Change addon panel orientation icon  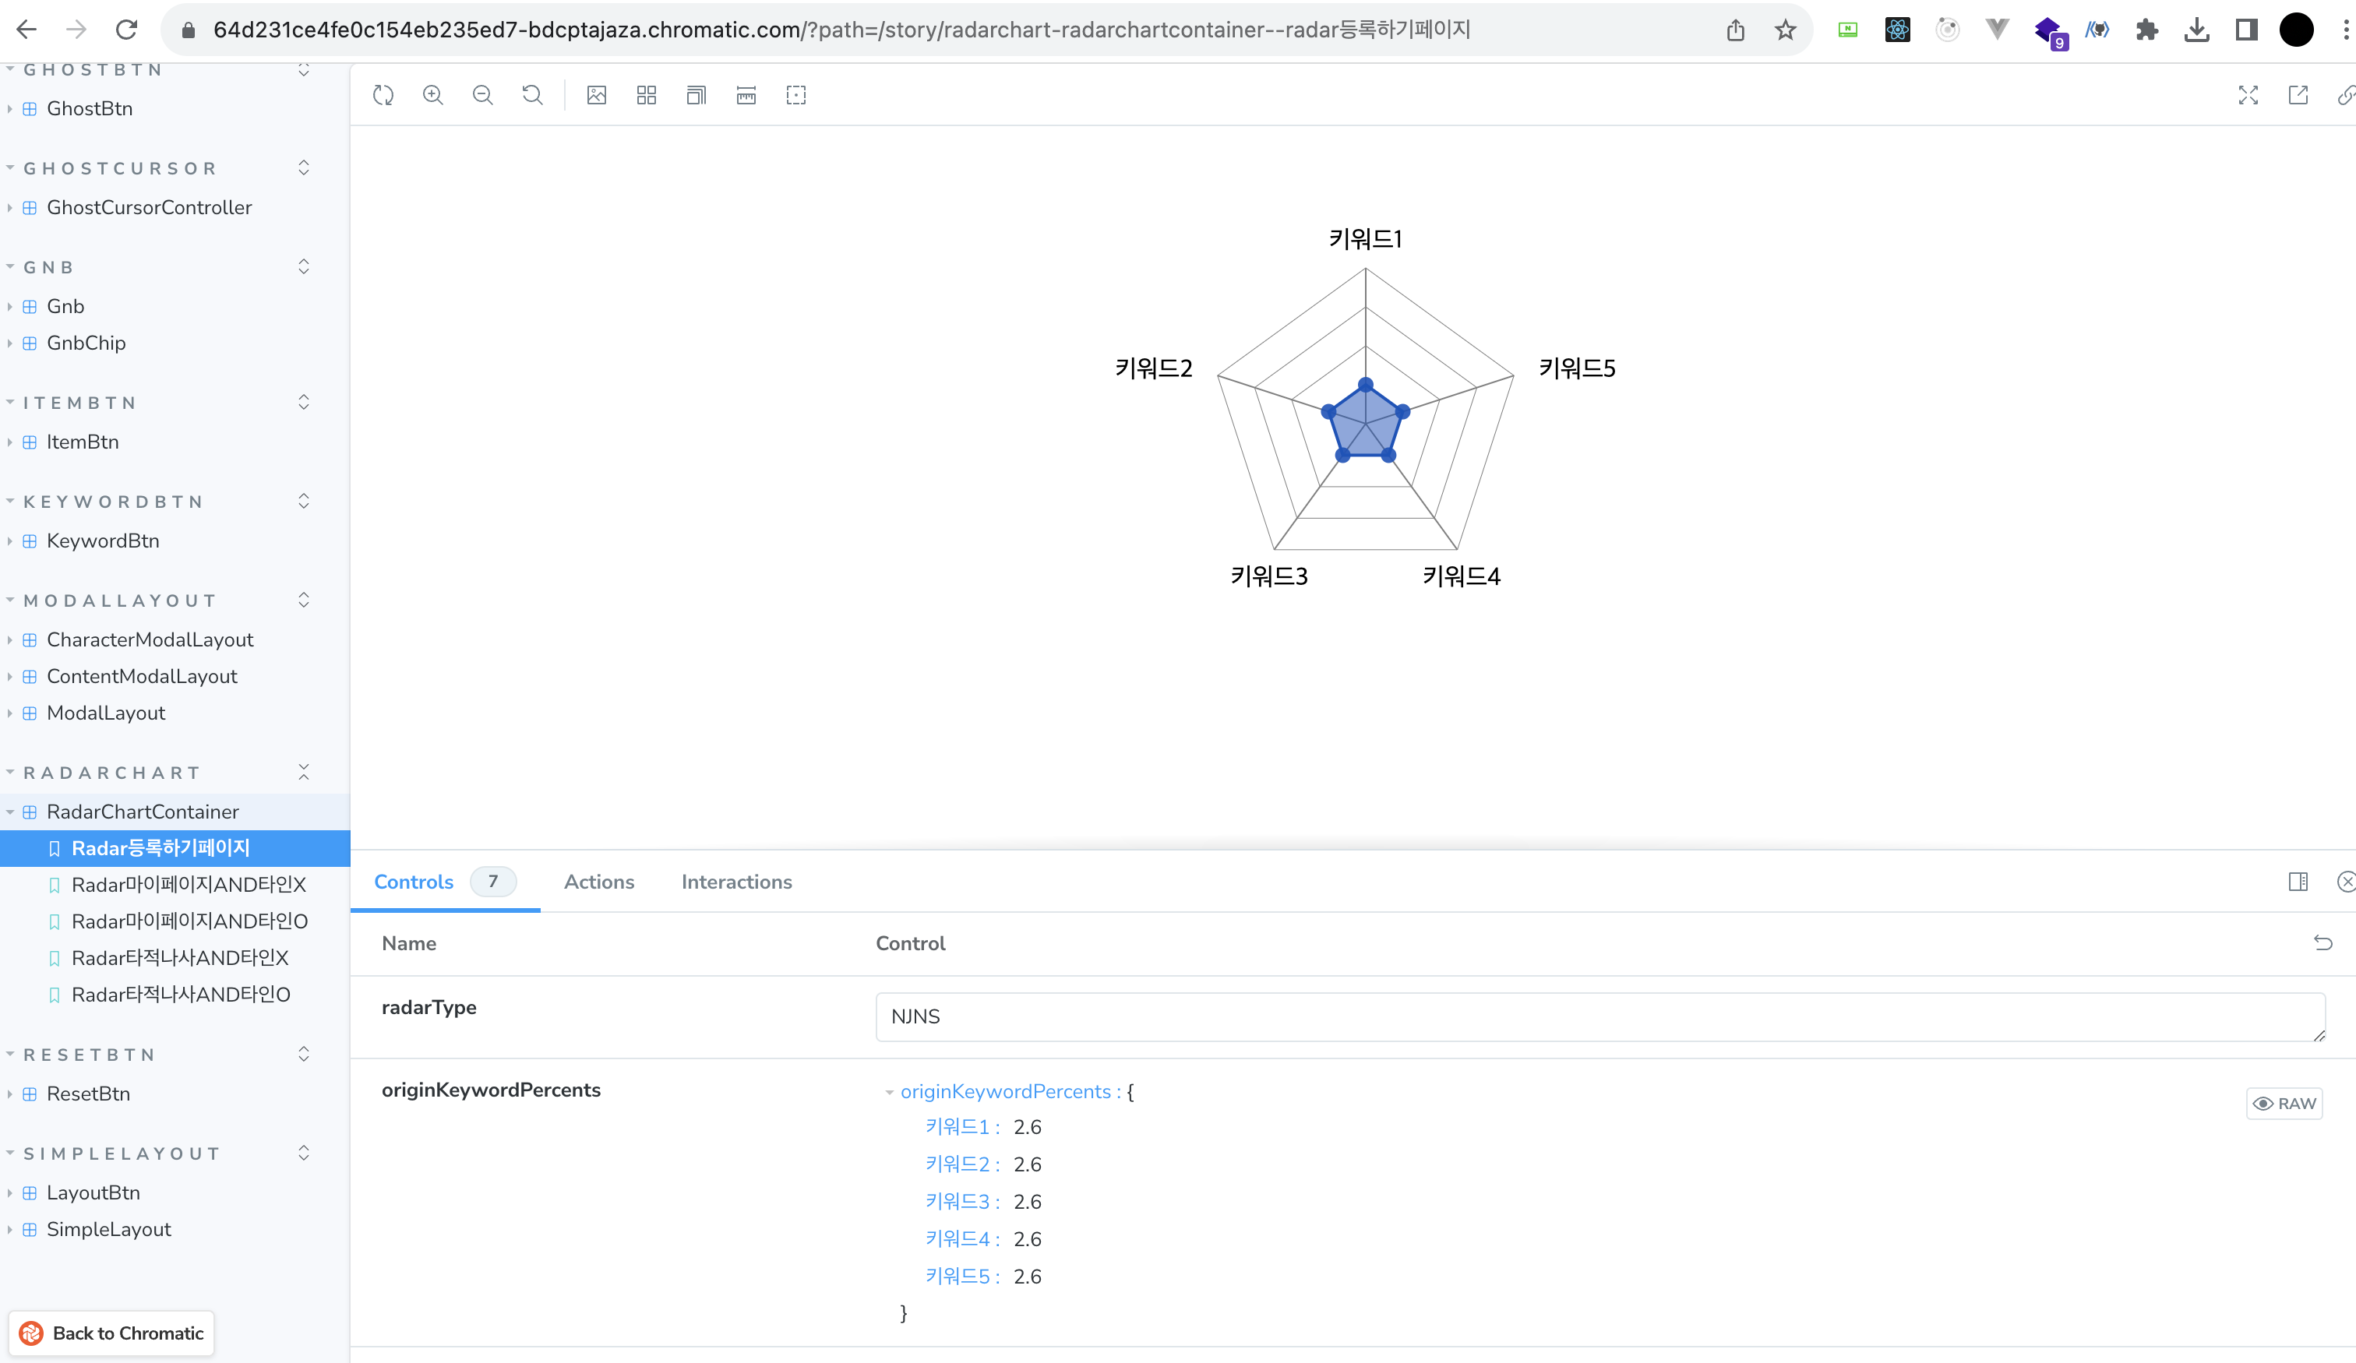tap(2298, 882)
